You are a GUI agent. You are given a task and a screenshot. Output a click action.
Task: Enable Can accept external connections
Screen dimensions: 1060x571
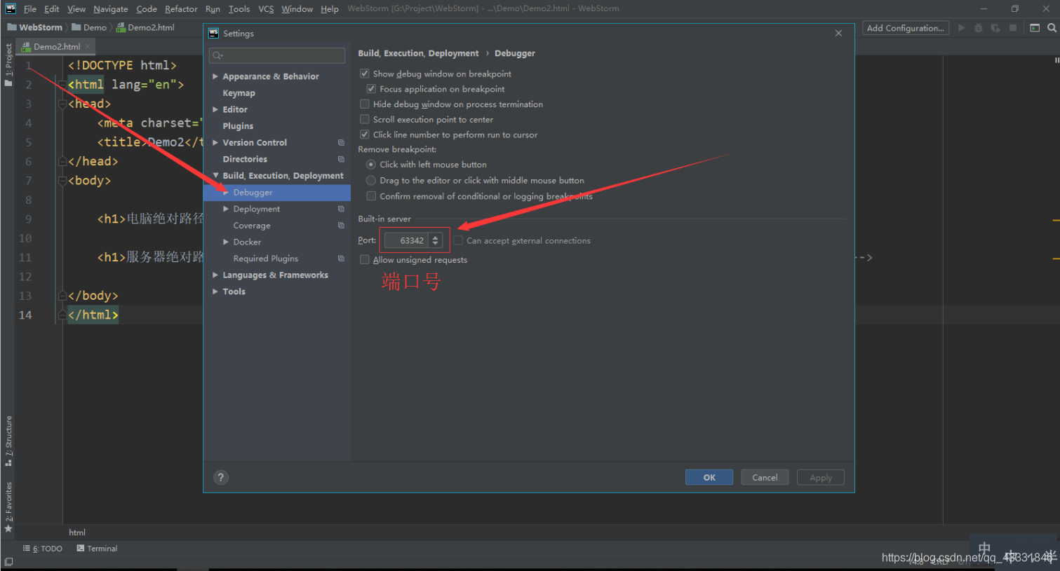458,240
